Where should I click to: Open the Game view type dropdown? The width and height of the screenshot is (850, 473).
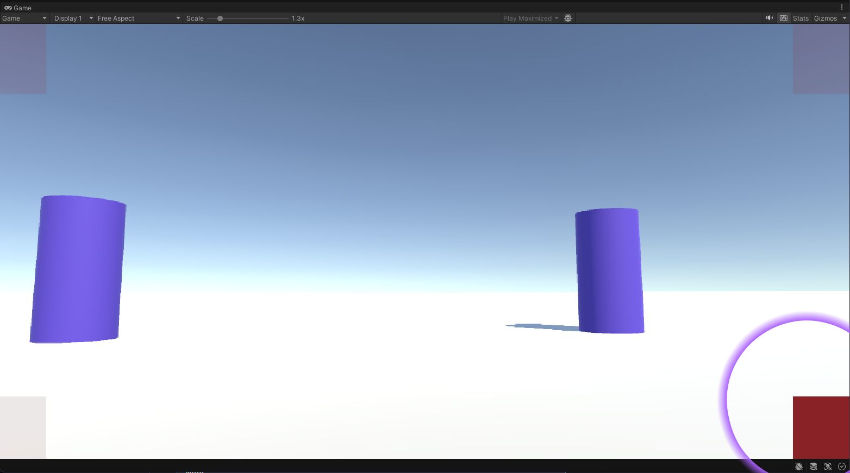click(24, 18)
